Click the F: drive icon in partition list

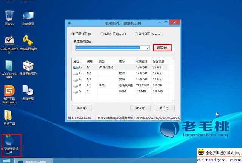coord(76,86)
